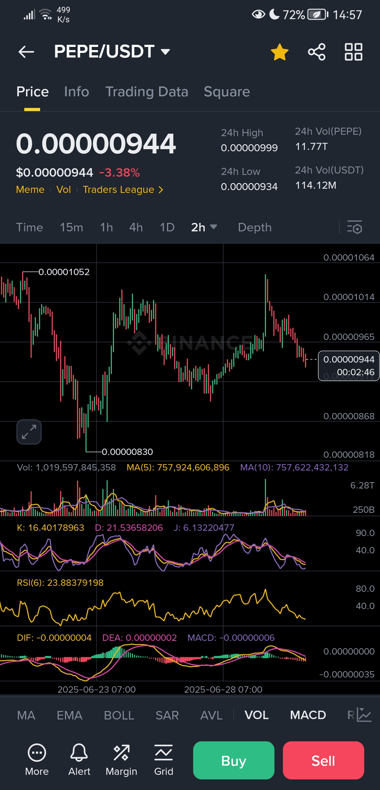Open the Traders League link
The image size is (380, 790).
point(123,190)
